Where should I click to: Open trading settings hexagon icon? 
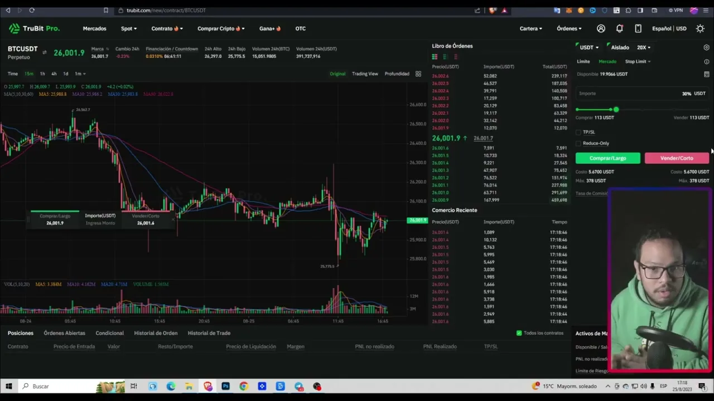coord(706,47)
